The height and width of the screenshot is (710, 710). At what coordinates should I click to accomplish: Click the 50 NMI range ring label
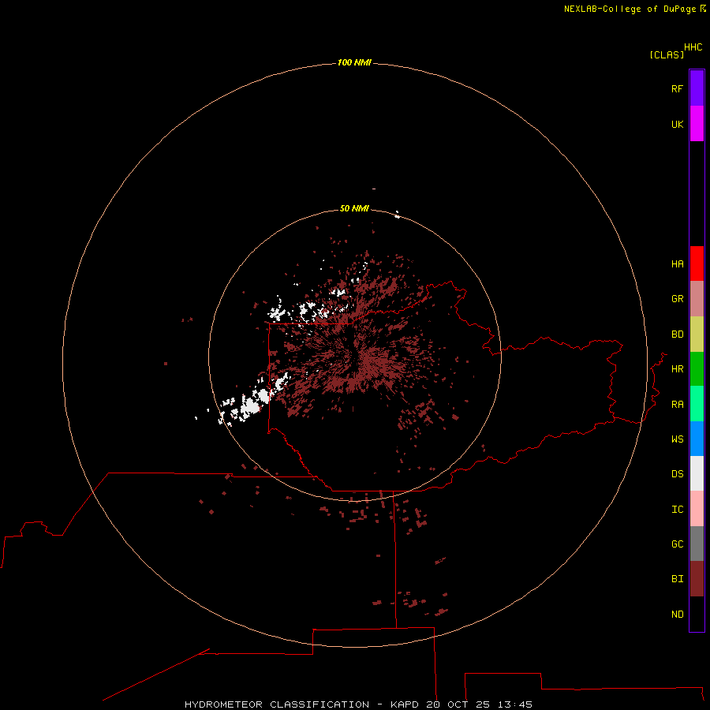click(x=354, y=208)
